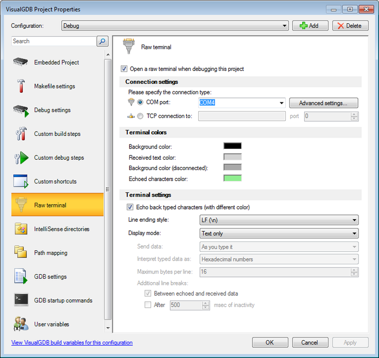
Task: Open the Embedded Project settings page
Action: (x=57, y=62)
